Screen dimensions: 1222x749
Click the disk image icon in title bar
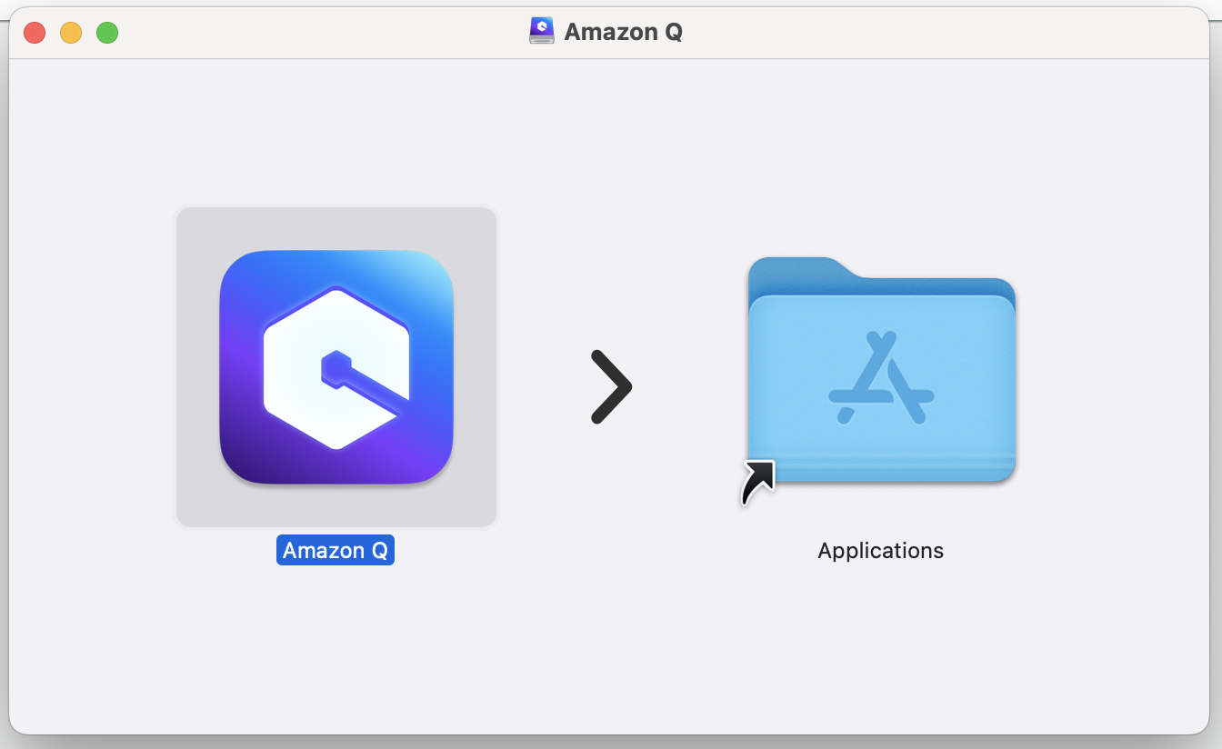(x=542, y=32)
